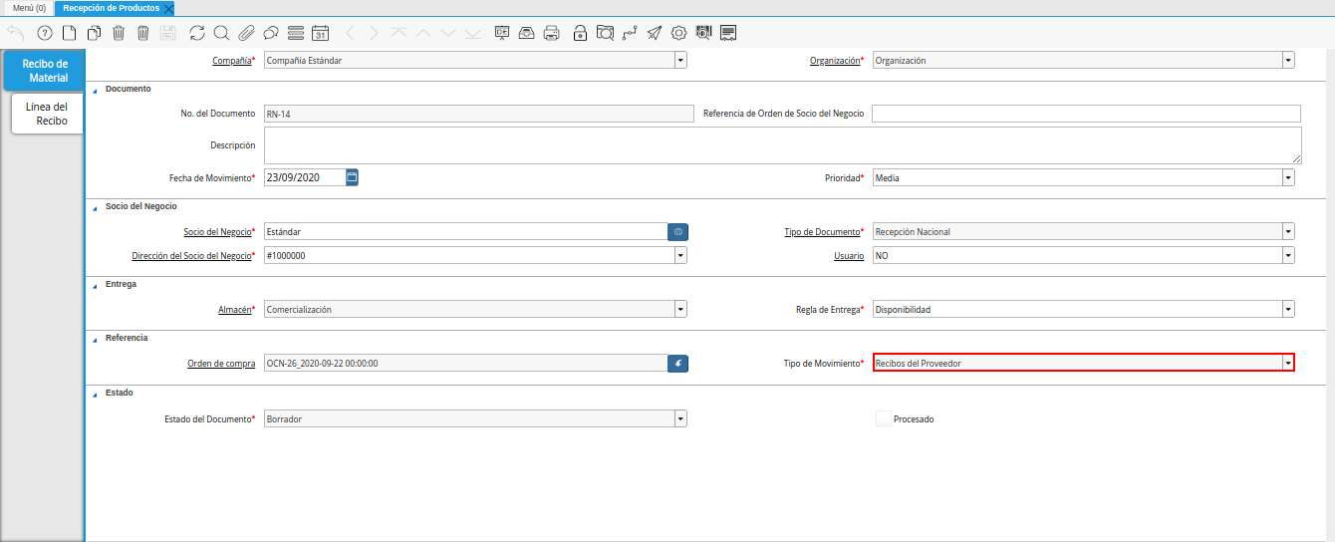1335x542 pixels.
Task: Click the printer icon in toolbar
Action: click(x=551, y=33)
